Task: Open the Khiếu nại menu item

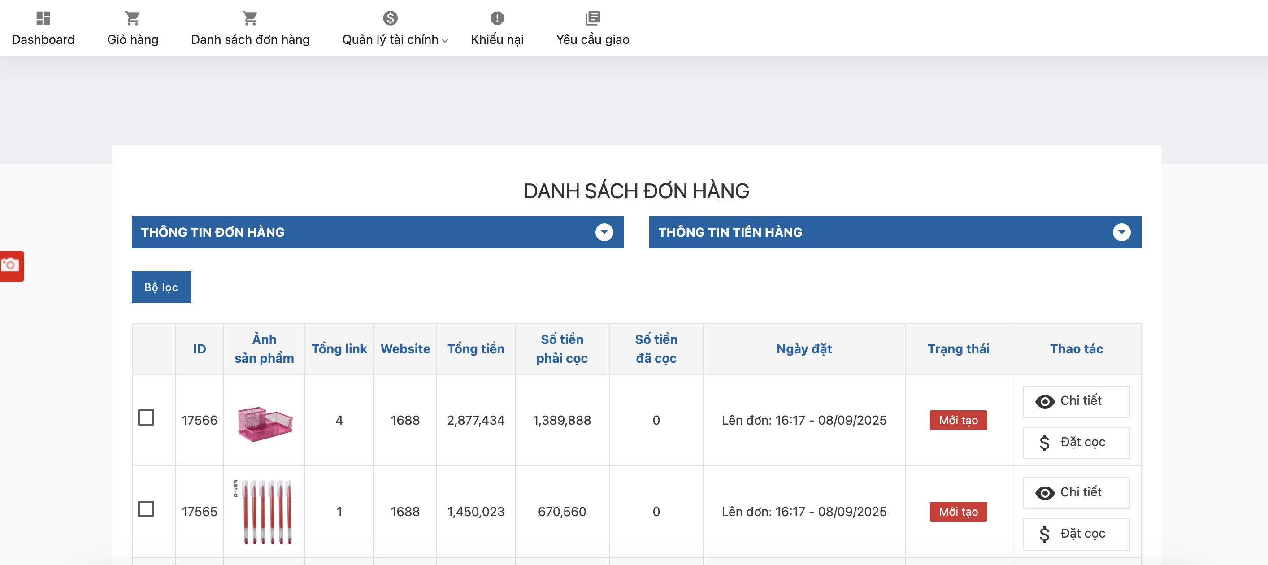Action: point(497,39)
